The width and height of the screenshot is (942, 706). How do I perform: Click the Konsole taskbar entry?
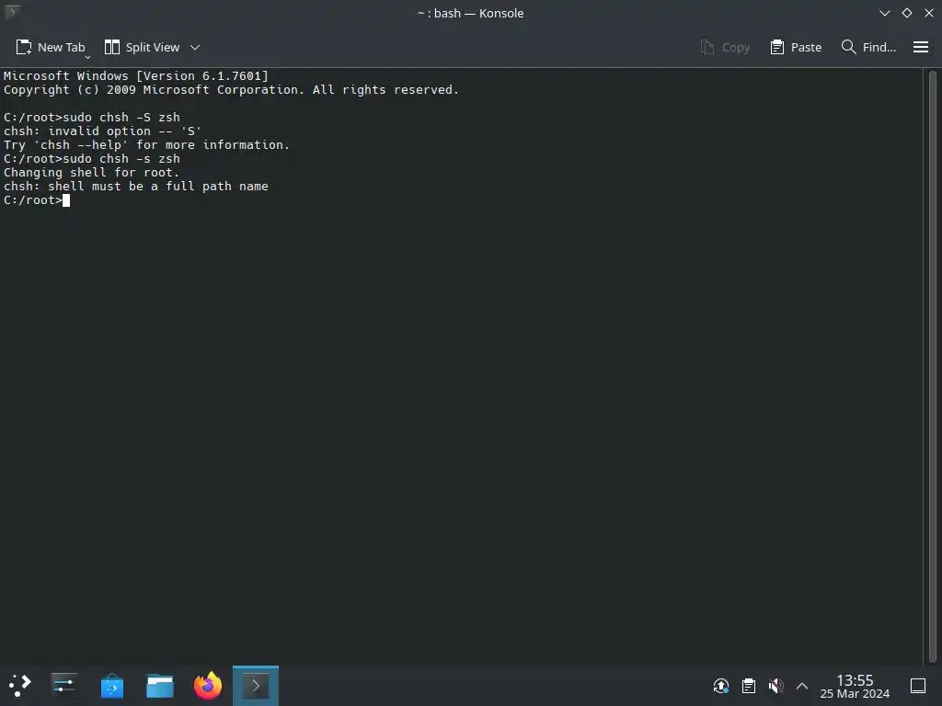[x=256, y=686]
